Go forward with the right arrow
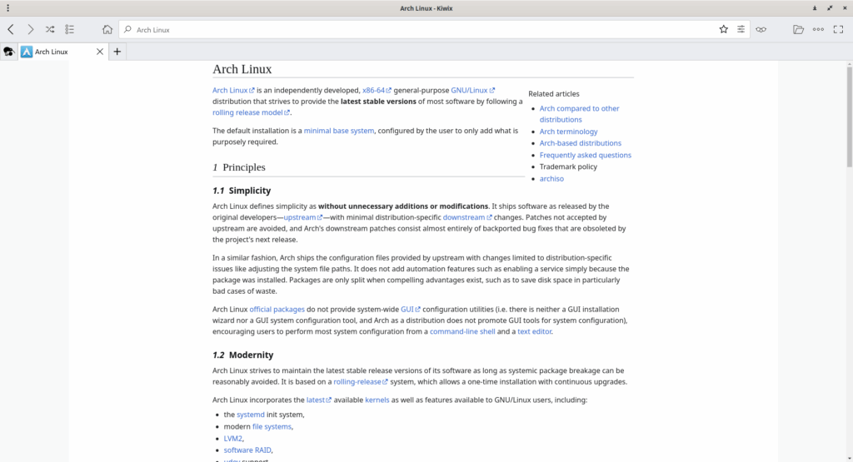The width and height of the screenshot is (853, 462). tap(31, 29)
